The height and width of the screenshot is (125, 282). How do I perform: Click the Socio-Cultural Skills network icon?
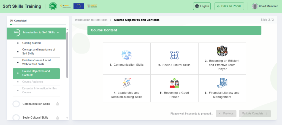(x=174, y=55)
